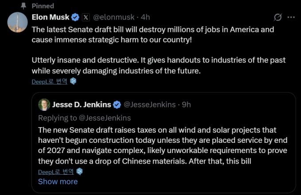301x195 pixels.
Task: Click the "Jesse D. Jenkins" display name
Action: pyautogui.click(x=82, y=105)
